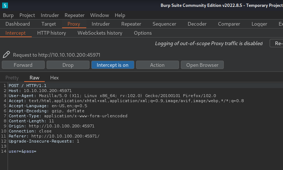Image resolution: width=283 pixels, height=170 pixels.
Task: Click the Connection: close line
Action: [x=30, y=131]
